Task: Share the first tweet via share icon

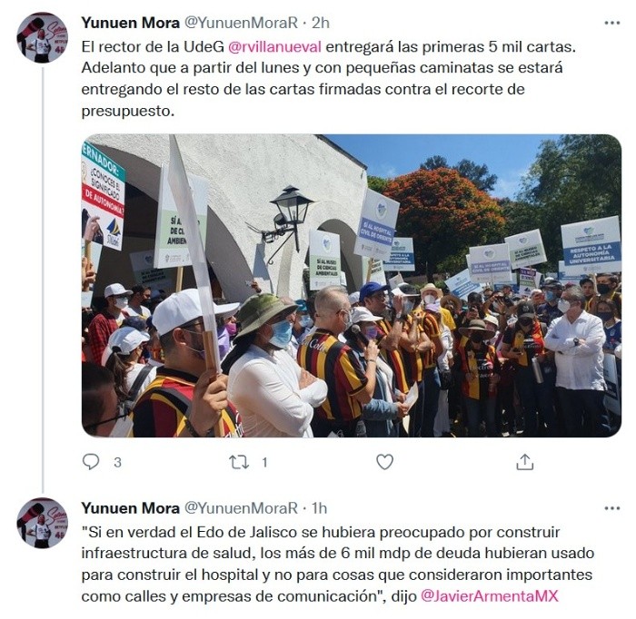Action: pyautogui.click(x=524, y=462)
